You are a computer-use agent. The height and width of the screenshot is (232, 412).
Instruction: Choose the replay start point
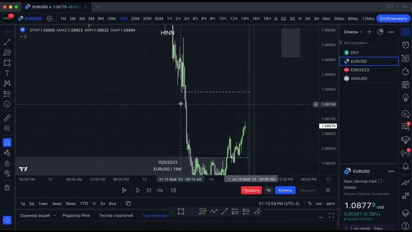click(124, 190)
